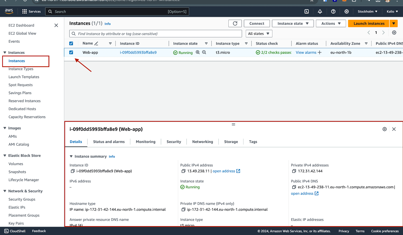Click the Launch instances button
The height and width of the screenshot is (235, 403).
369,23
